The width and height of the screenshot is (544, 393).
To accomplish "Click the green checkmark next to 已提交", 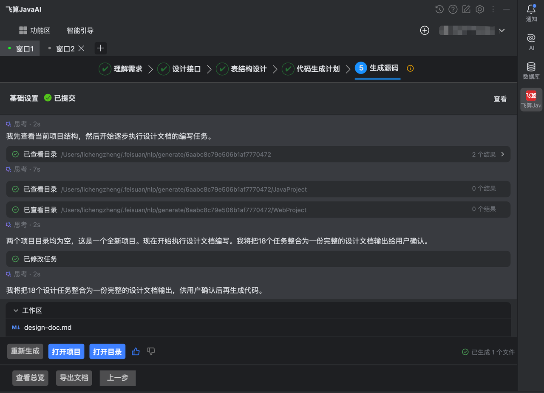I will [x=48, y=98].
